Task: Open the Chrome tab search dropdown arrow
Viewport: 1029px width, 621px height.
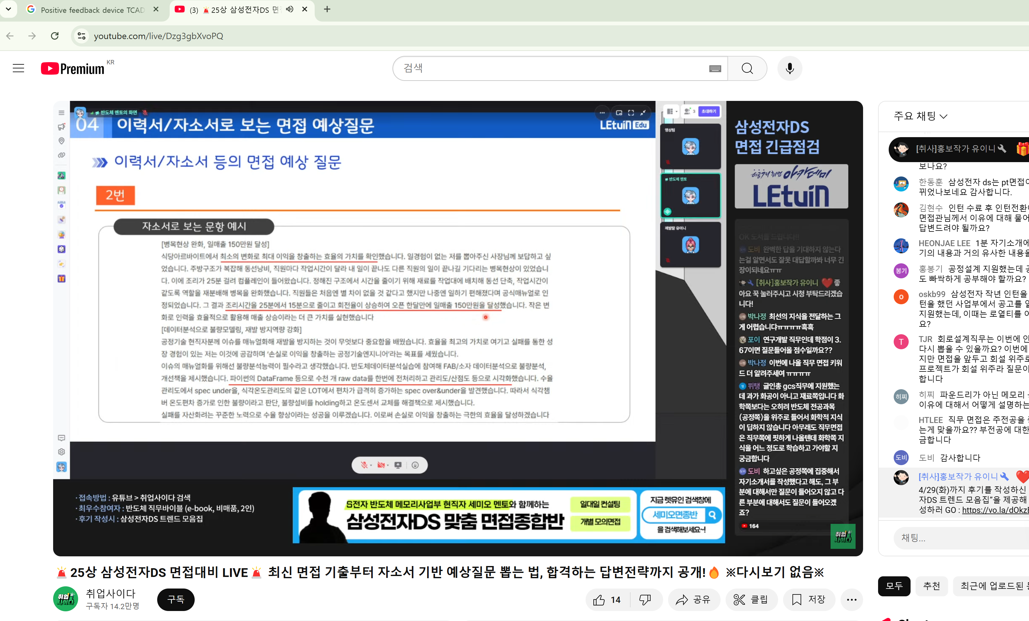Action: [x=8, y=8]
